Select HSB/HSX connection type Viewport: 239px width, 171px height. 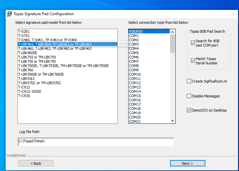tap(136, 31)
